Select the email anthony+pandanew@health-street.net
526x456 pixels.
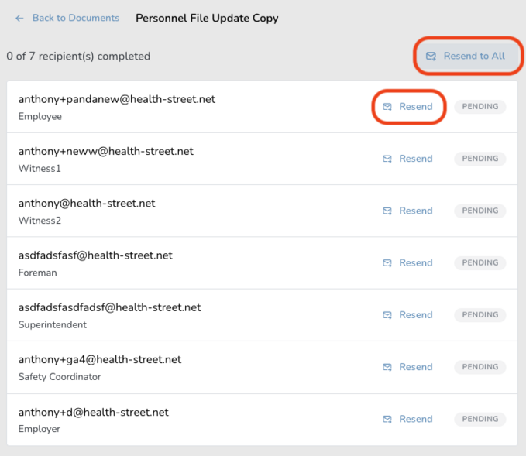tap(117, 99)
